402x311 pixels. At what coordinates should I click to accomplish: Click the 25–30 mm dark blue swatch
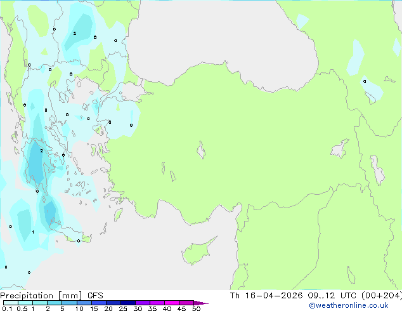(x=128, y=303)
